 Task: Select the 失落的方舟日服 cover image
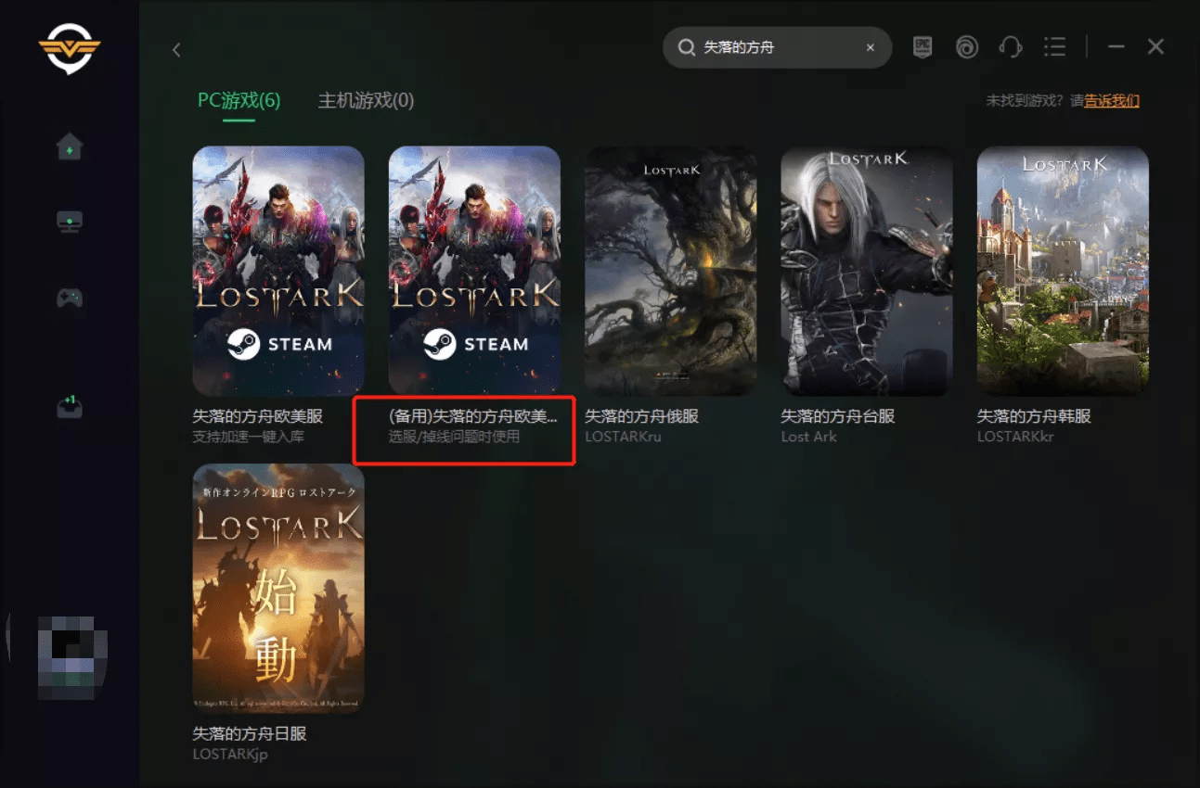point(278,588)
